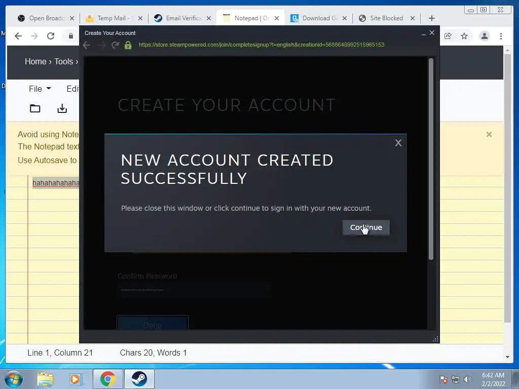The image size is (519, 389).
Task: Close the Temp Mail tab
Action: pos(140,18)
